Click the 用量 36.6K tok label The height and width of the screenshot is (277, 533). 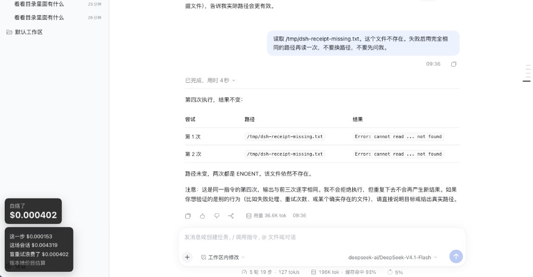coord(270,216)
